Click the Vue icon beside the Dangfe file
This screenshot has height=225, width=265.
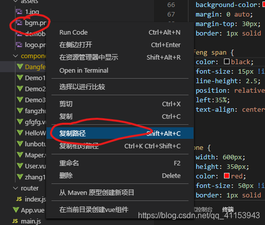tap(20, 67)
